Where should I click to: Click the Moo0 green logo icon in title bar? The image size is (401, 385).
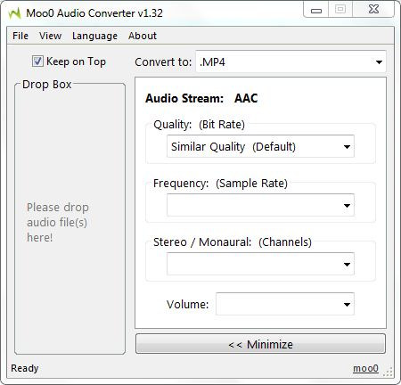coord(14,13)
